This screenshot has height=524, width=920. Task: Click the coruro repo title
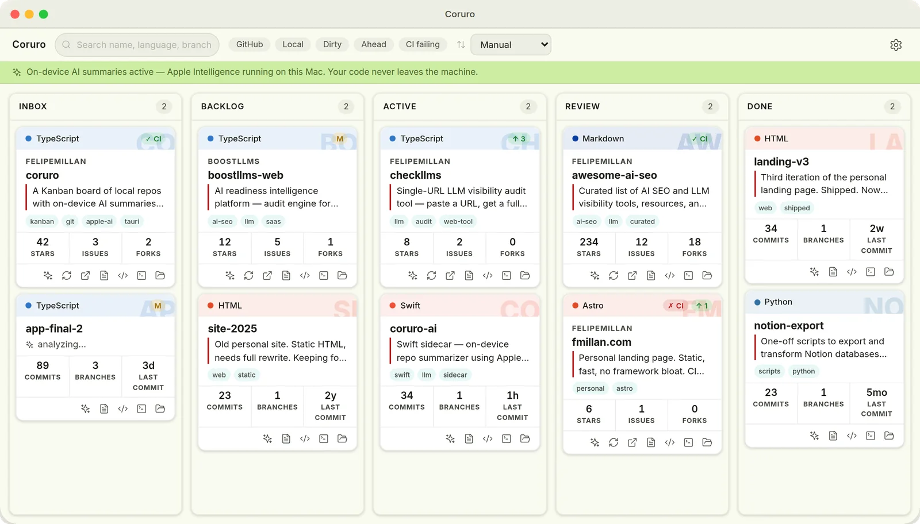(x=42, y=175)
